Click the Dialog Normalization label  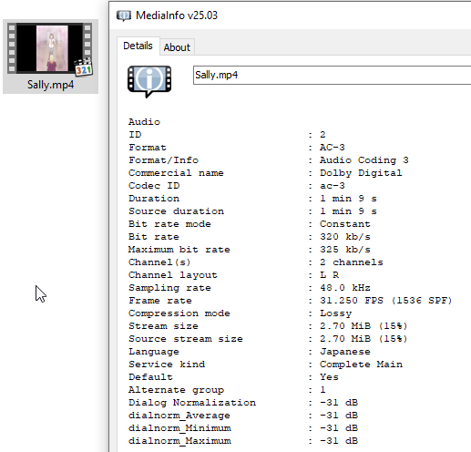[x=192, y=403]
